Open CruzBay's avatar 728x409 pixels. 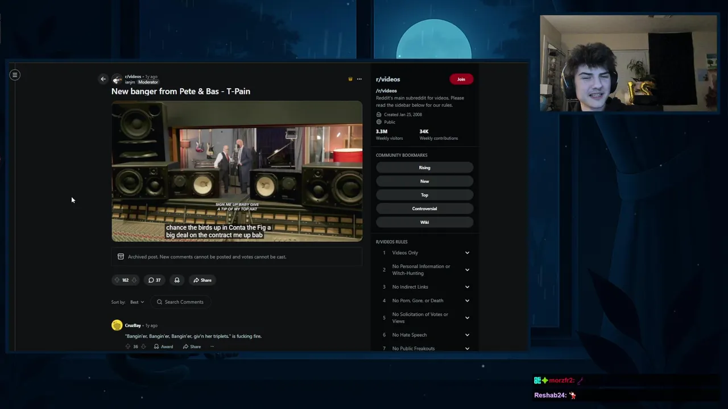pos(117,325)
